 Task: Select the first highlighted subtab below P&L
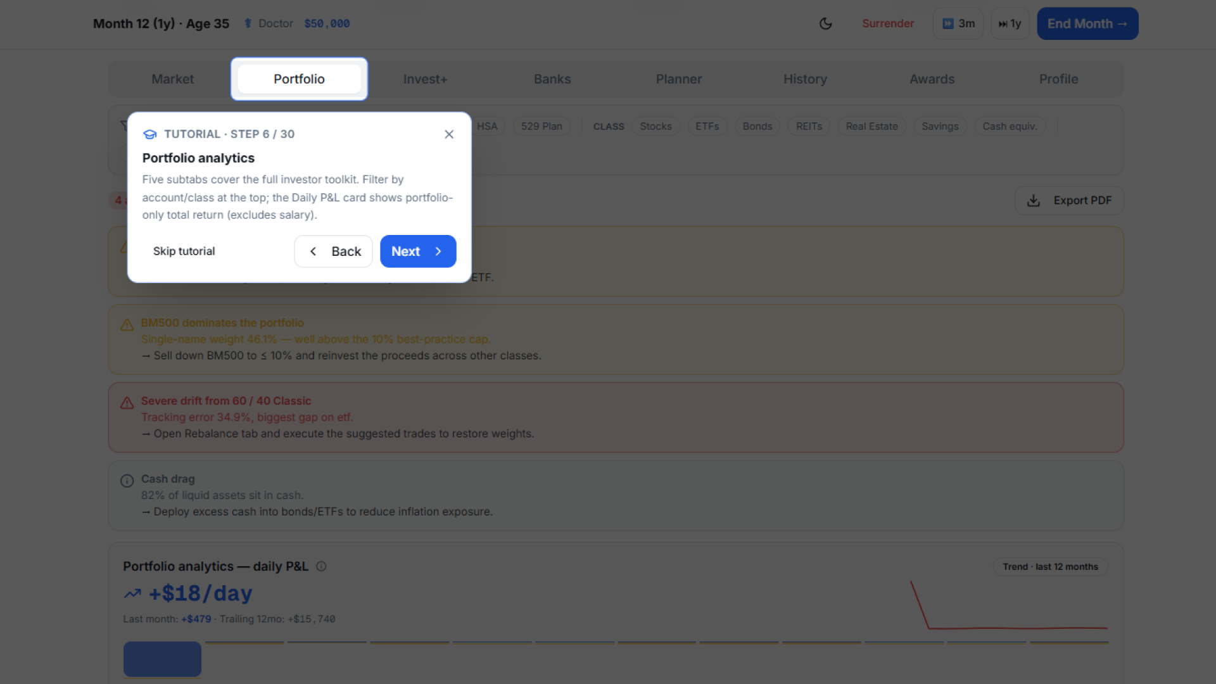pyautogui.click(x=162, y=659)
